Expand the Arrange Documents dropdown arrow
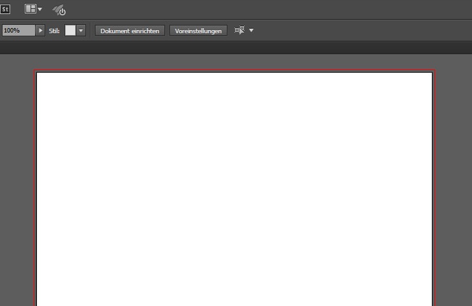472x306 pixels. pyautogui.click(x=40, y=10)
